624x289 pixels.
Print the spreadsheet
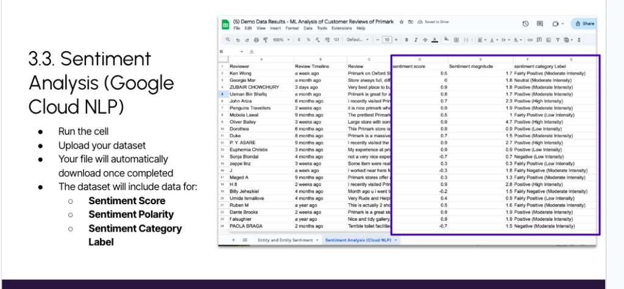coord(257,40)
